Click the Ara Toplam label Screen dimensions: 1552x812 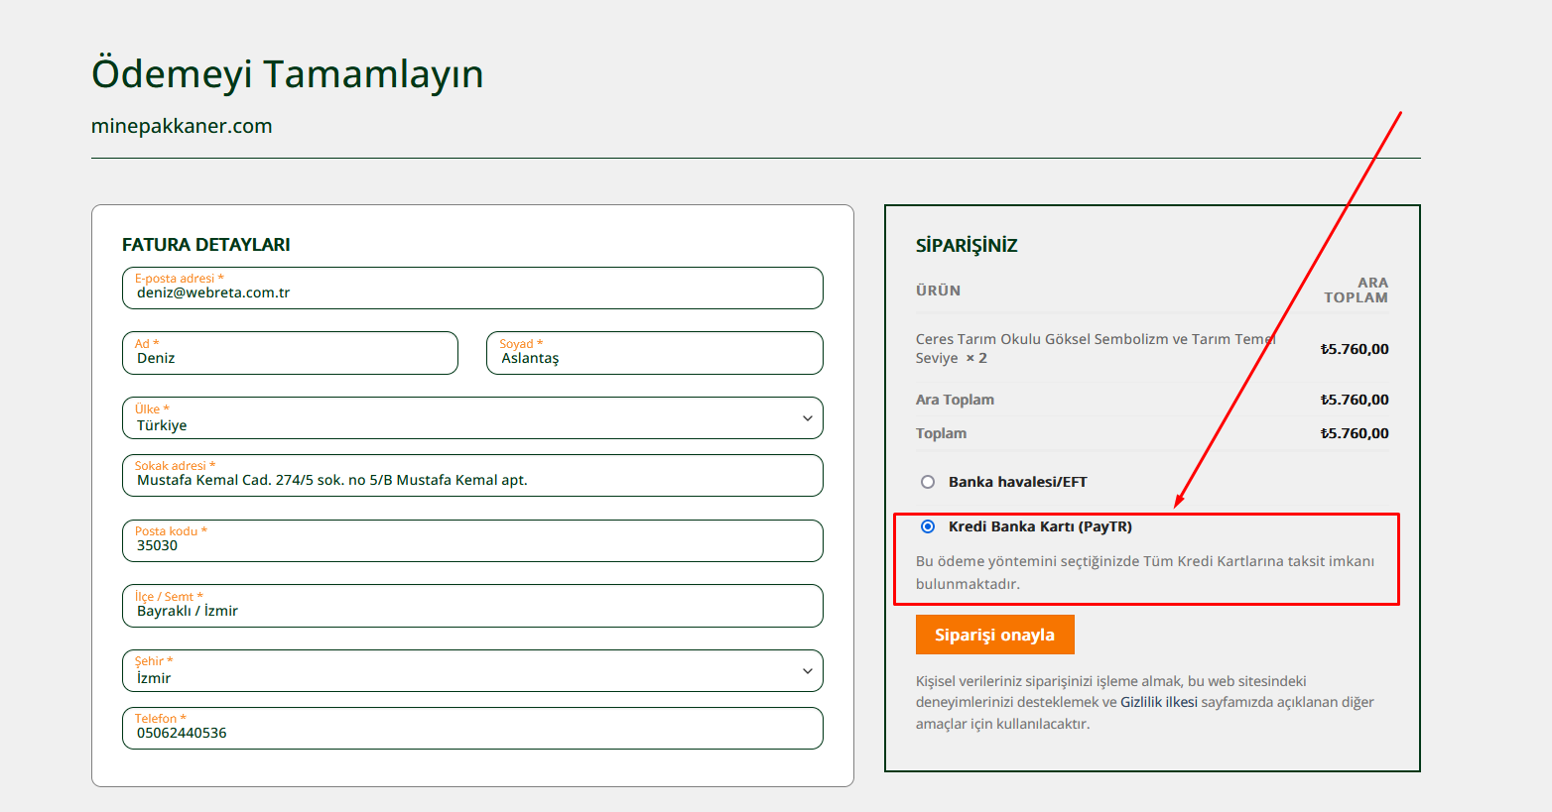(955, 400)
